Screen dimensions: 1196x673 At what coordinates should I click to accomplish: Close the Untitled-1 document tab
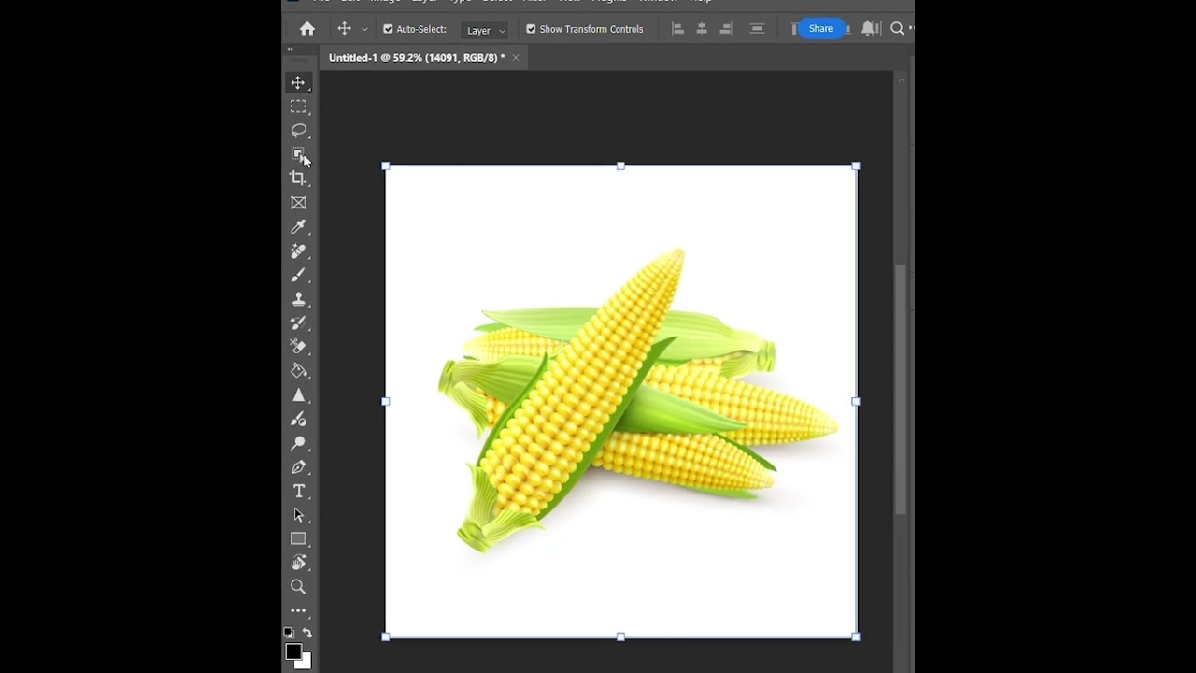515,58
